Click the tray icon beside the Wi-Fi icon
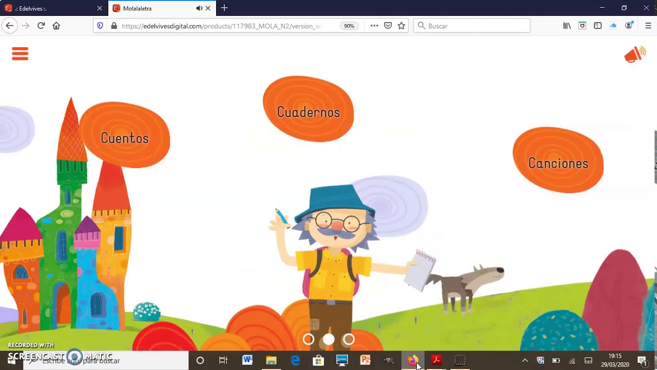The width and height of the screenshot is (657, 370). 589,360
